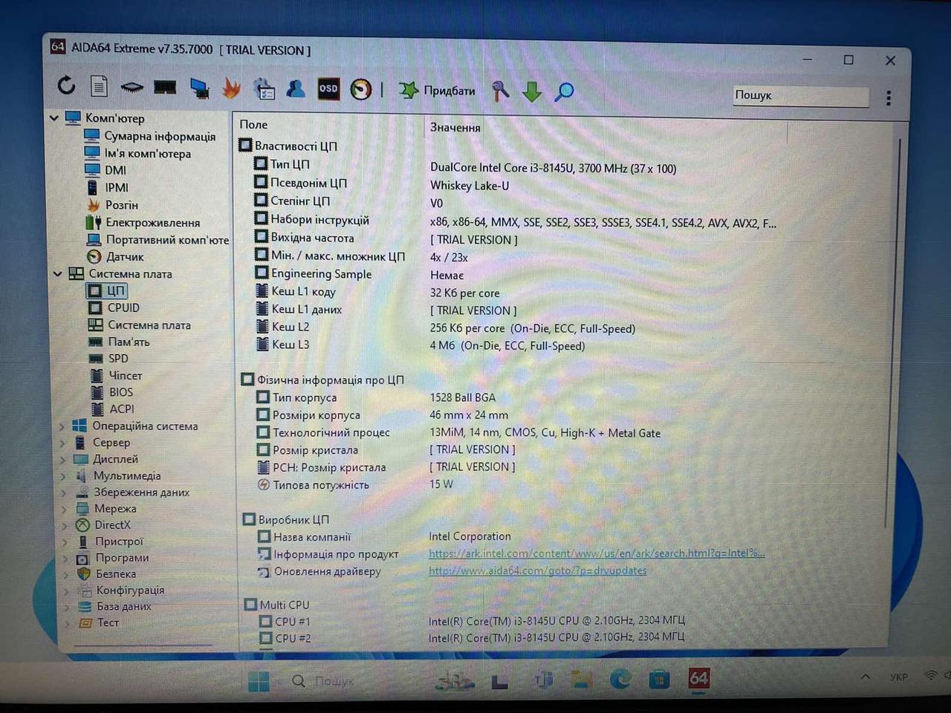Click the user silhouette toolbar icon
The image size is (951, 713).
click(296, 89)
